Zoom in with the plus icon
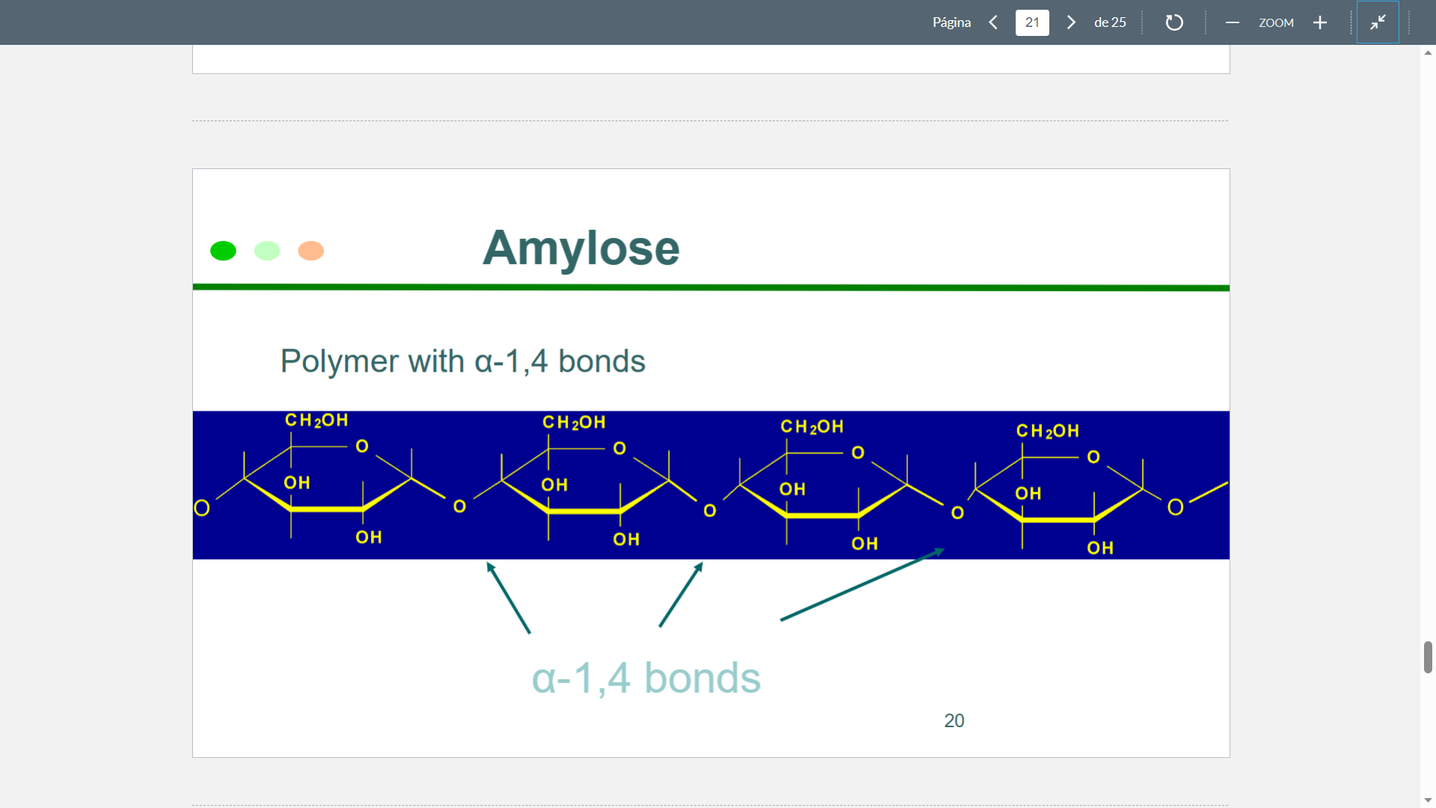This screenshot has width=1436, height=808. pos(1320,22)
